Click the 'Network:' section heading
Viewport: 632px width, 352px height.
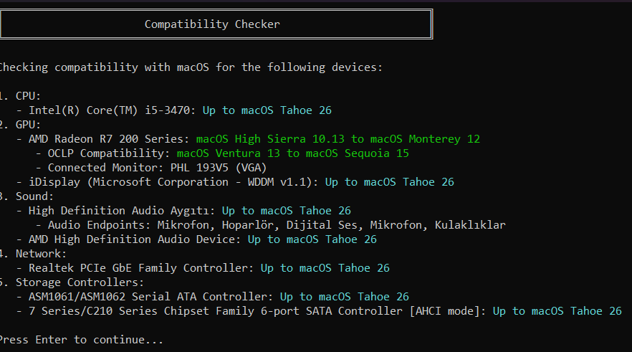coord(41,254)
